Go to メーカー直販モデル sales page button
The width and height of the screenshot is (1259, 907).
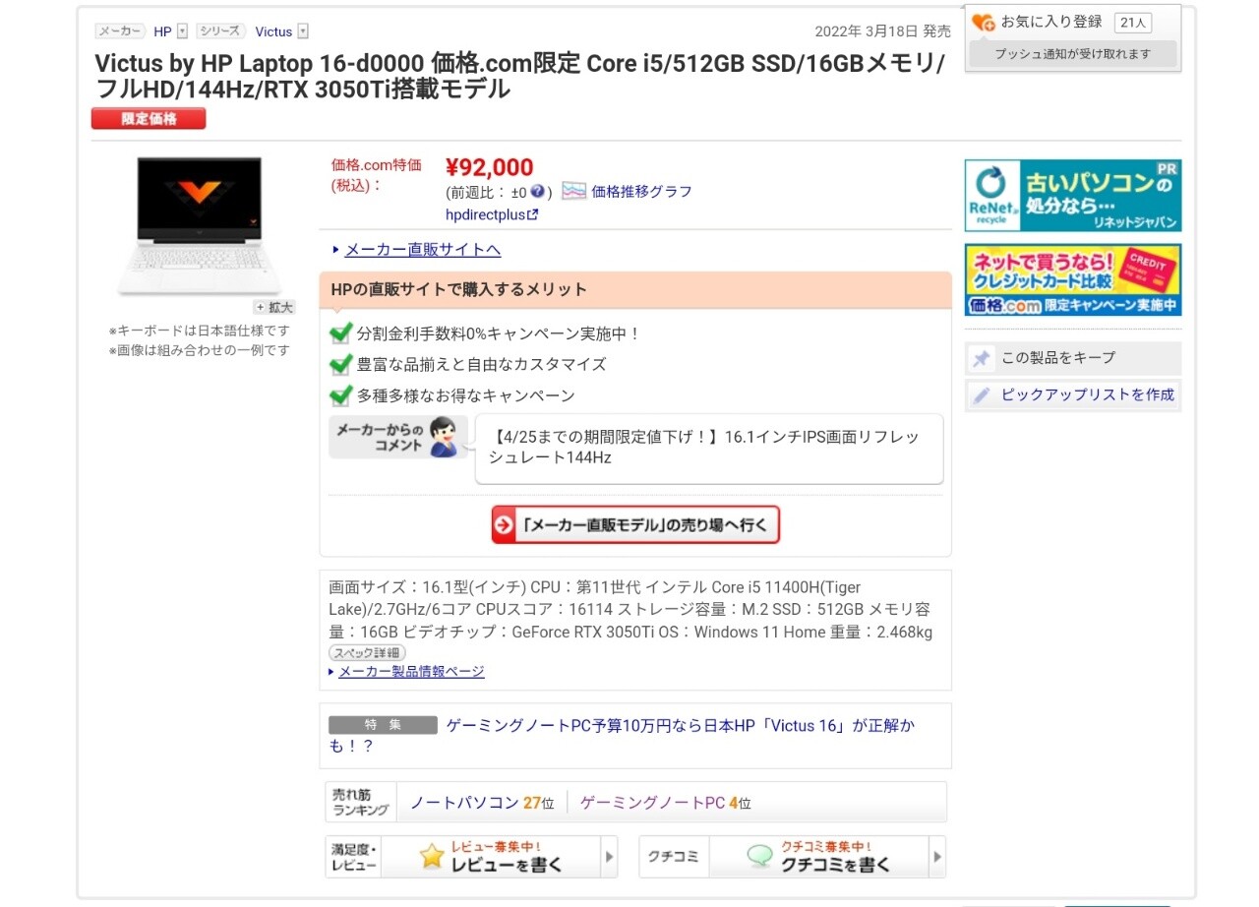(x=635, y=525)
